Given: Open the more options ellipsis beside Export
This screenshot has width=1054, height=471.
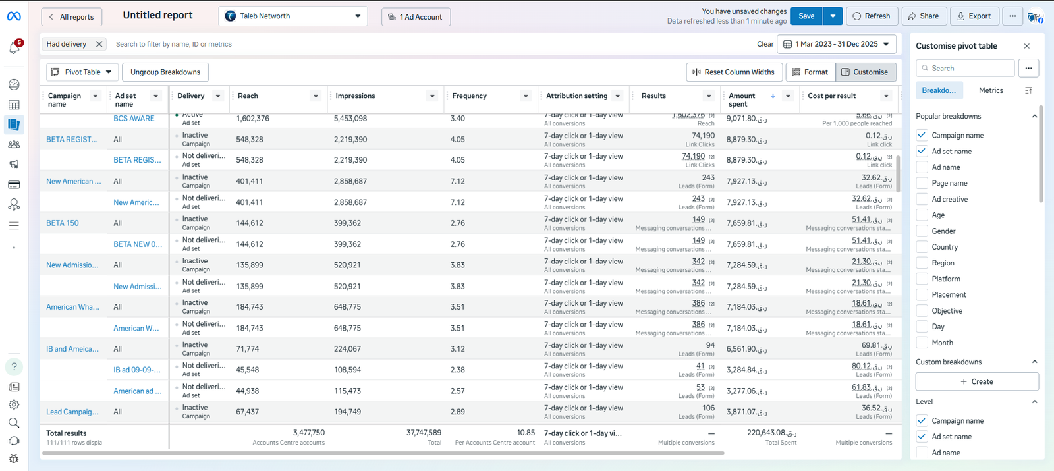Looking at the screenshot, I should click(x=1012, y=16).
